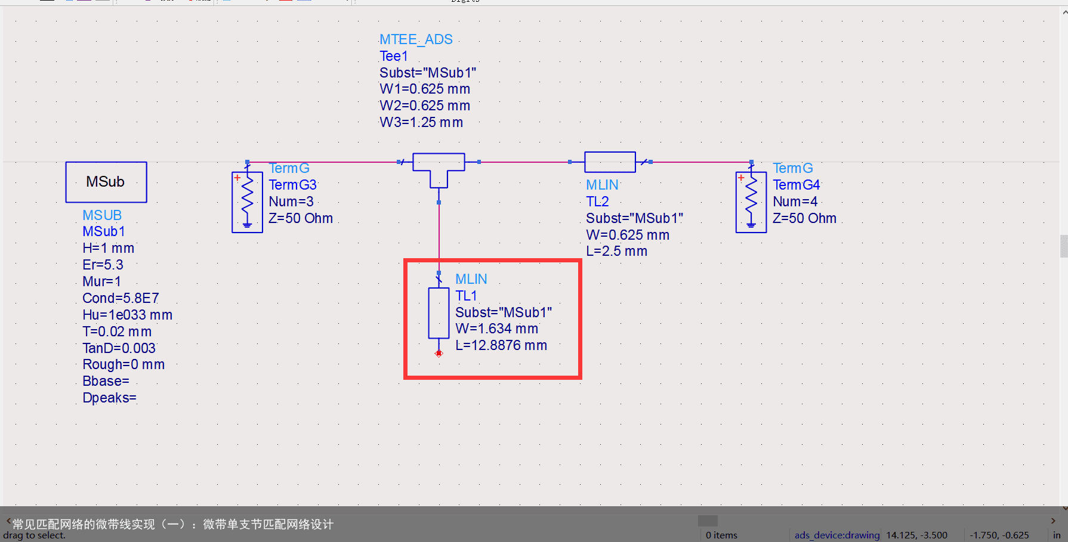Viewport: 1068px width, 542px height.
Task: Select the TermG4 termination resistor symbol
Action: pos(751,202)
